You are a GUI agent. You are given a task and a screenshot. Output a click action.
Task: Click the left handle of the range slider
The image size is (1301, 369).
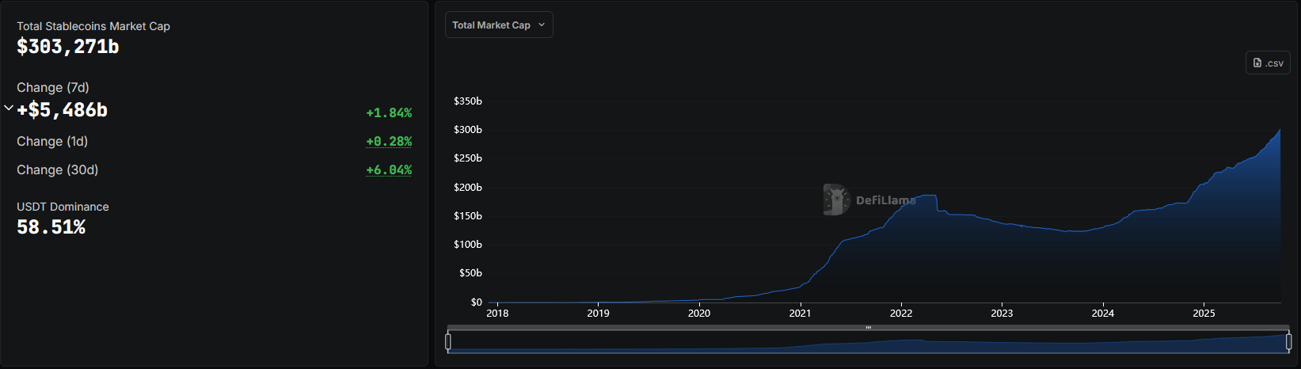[448, 342]
